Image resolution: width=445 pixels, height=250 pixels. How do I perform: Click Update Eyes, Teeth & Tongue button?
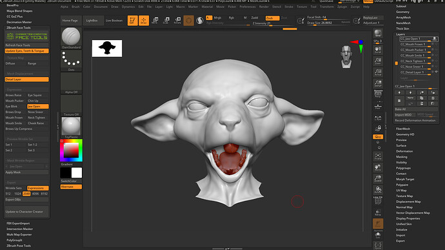point(26,51)
